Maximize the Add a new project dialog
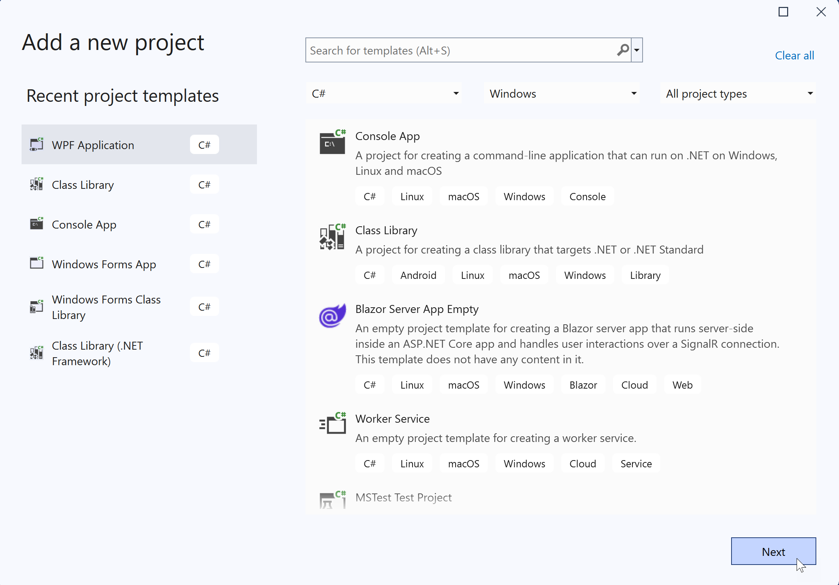This screenshot has height=585, width=839. (783, 12)
